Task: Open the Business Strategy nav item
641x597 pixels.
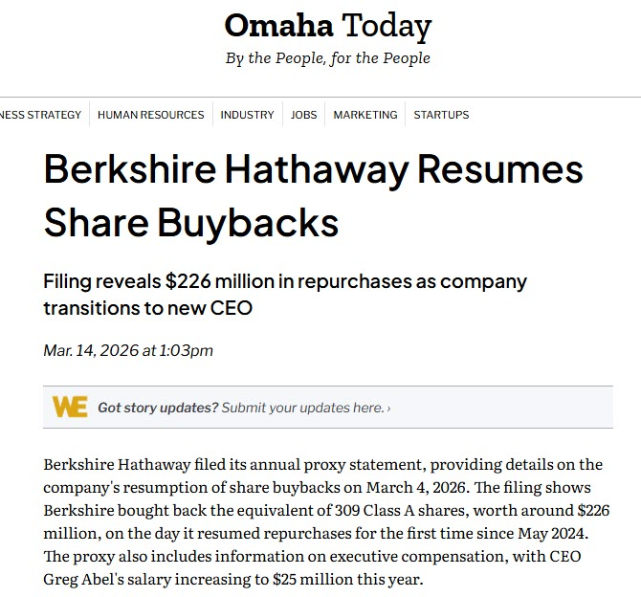Action: [40, 115]
